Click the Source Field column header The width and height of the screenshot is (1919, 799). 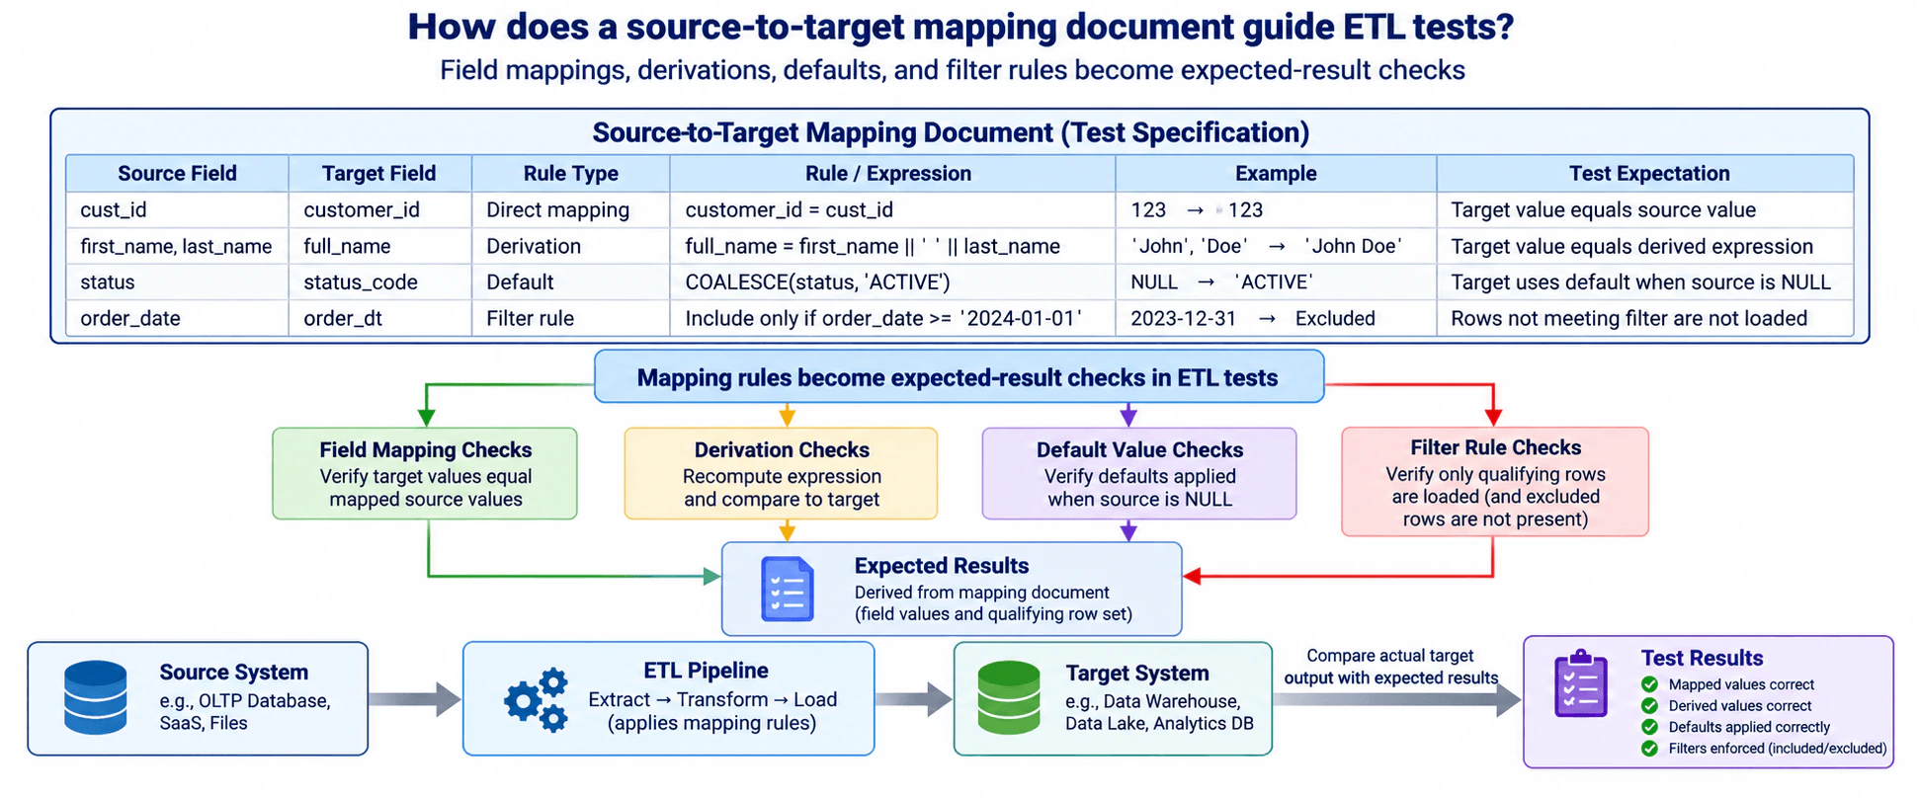(178, 173)
